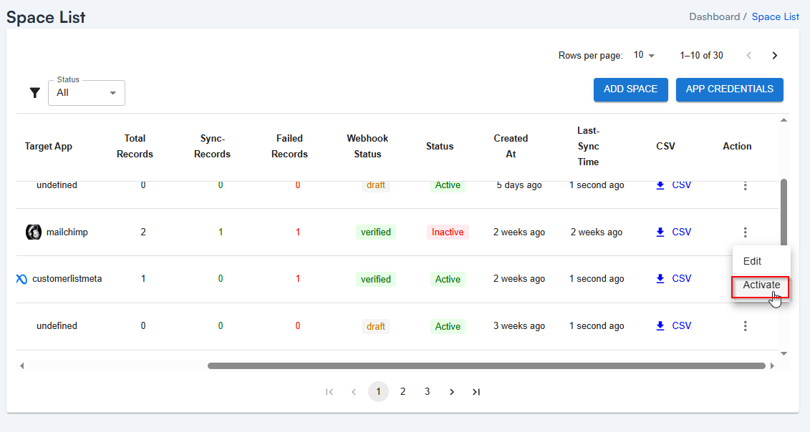Select Edit from the action menu
Image resolution: width=810 pixels, height=432 pixels.
coord(752,261)
